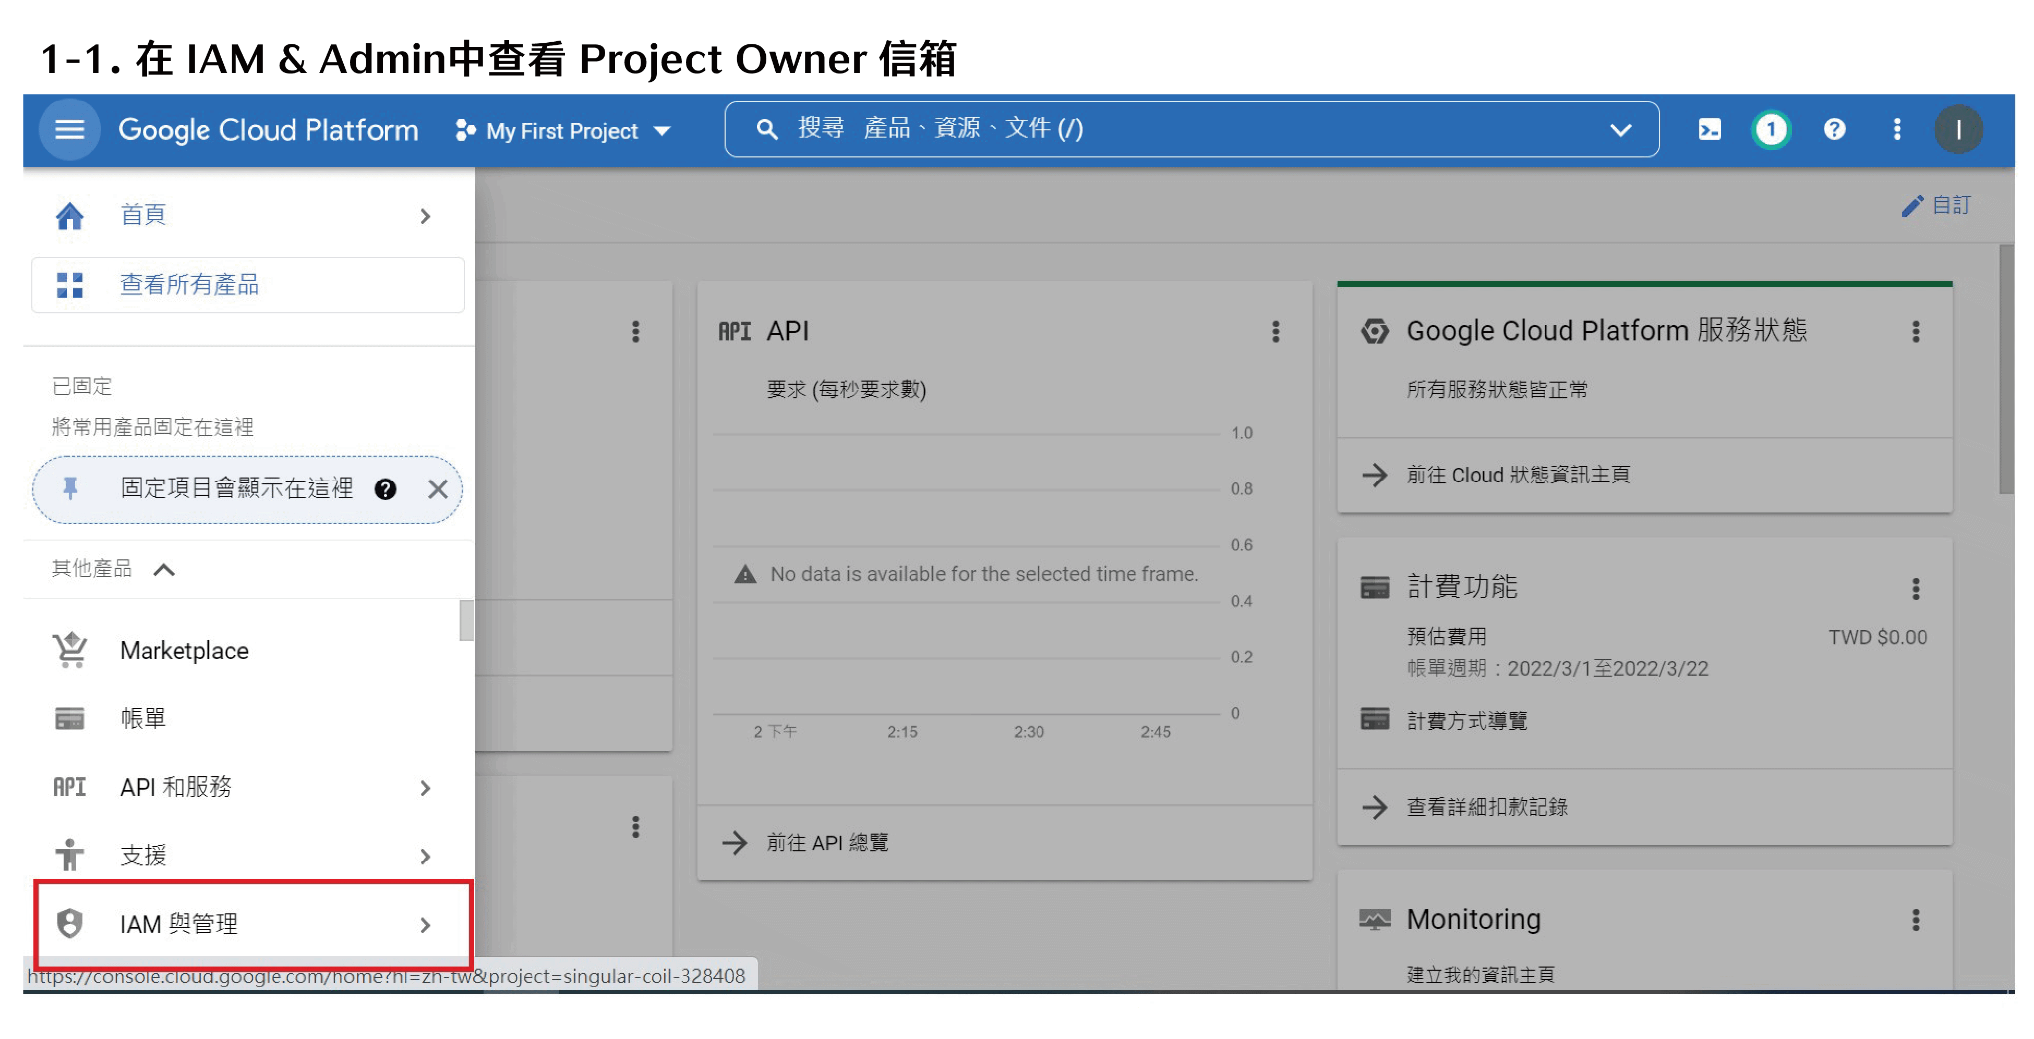The width and height of the screenshot is (2034, 1039).
Task: Click the grid icon beside 查看所有產品
Action: [x=69, y=285]
